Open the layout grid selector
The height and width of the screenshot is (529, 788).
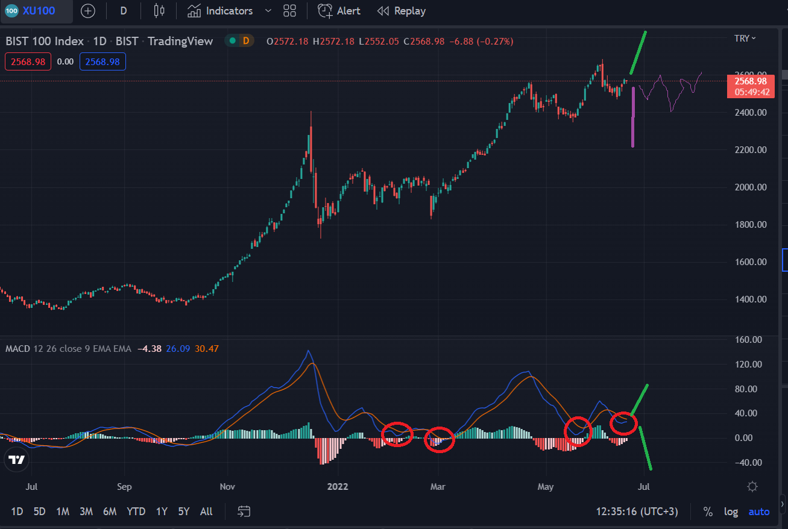[x=290, y=11]
